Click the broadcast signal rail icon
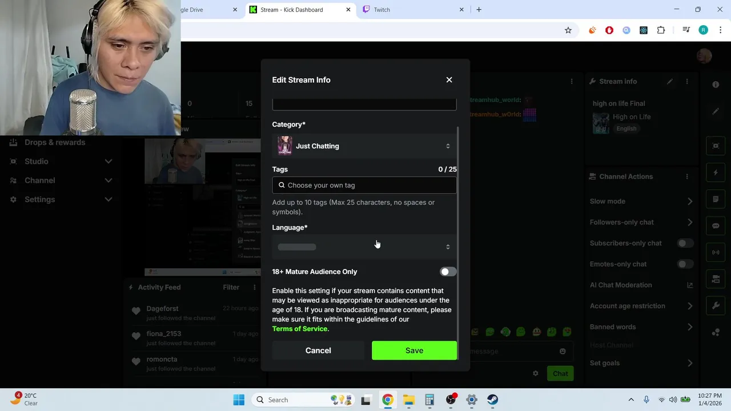731x411 pixels. point(716,252)
